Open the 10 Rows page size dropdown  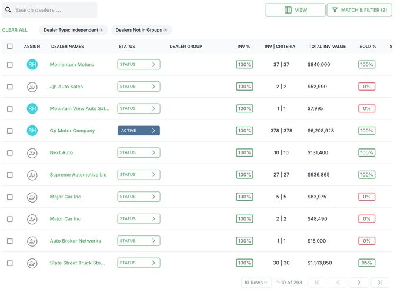256,283
